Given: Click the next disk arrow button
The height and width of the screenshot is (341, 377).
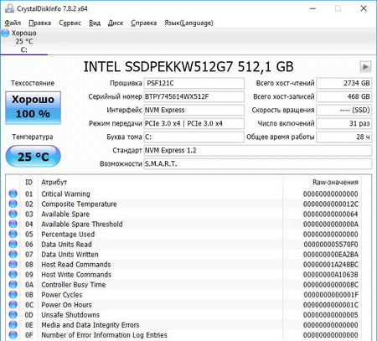Looking at the screenshot, I should coord(365,67).
